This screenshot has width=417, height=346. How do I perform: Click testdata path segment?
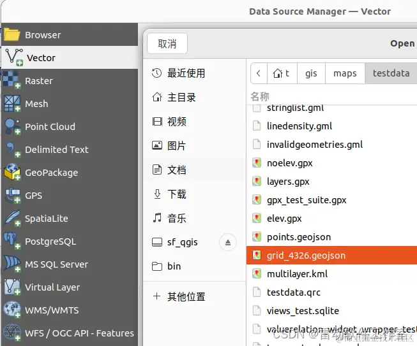tap(391, 73)
